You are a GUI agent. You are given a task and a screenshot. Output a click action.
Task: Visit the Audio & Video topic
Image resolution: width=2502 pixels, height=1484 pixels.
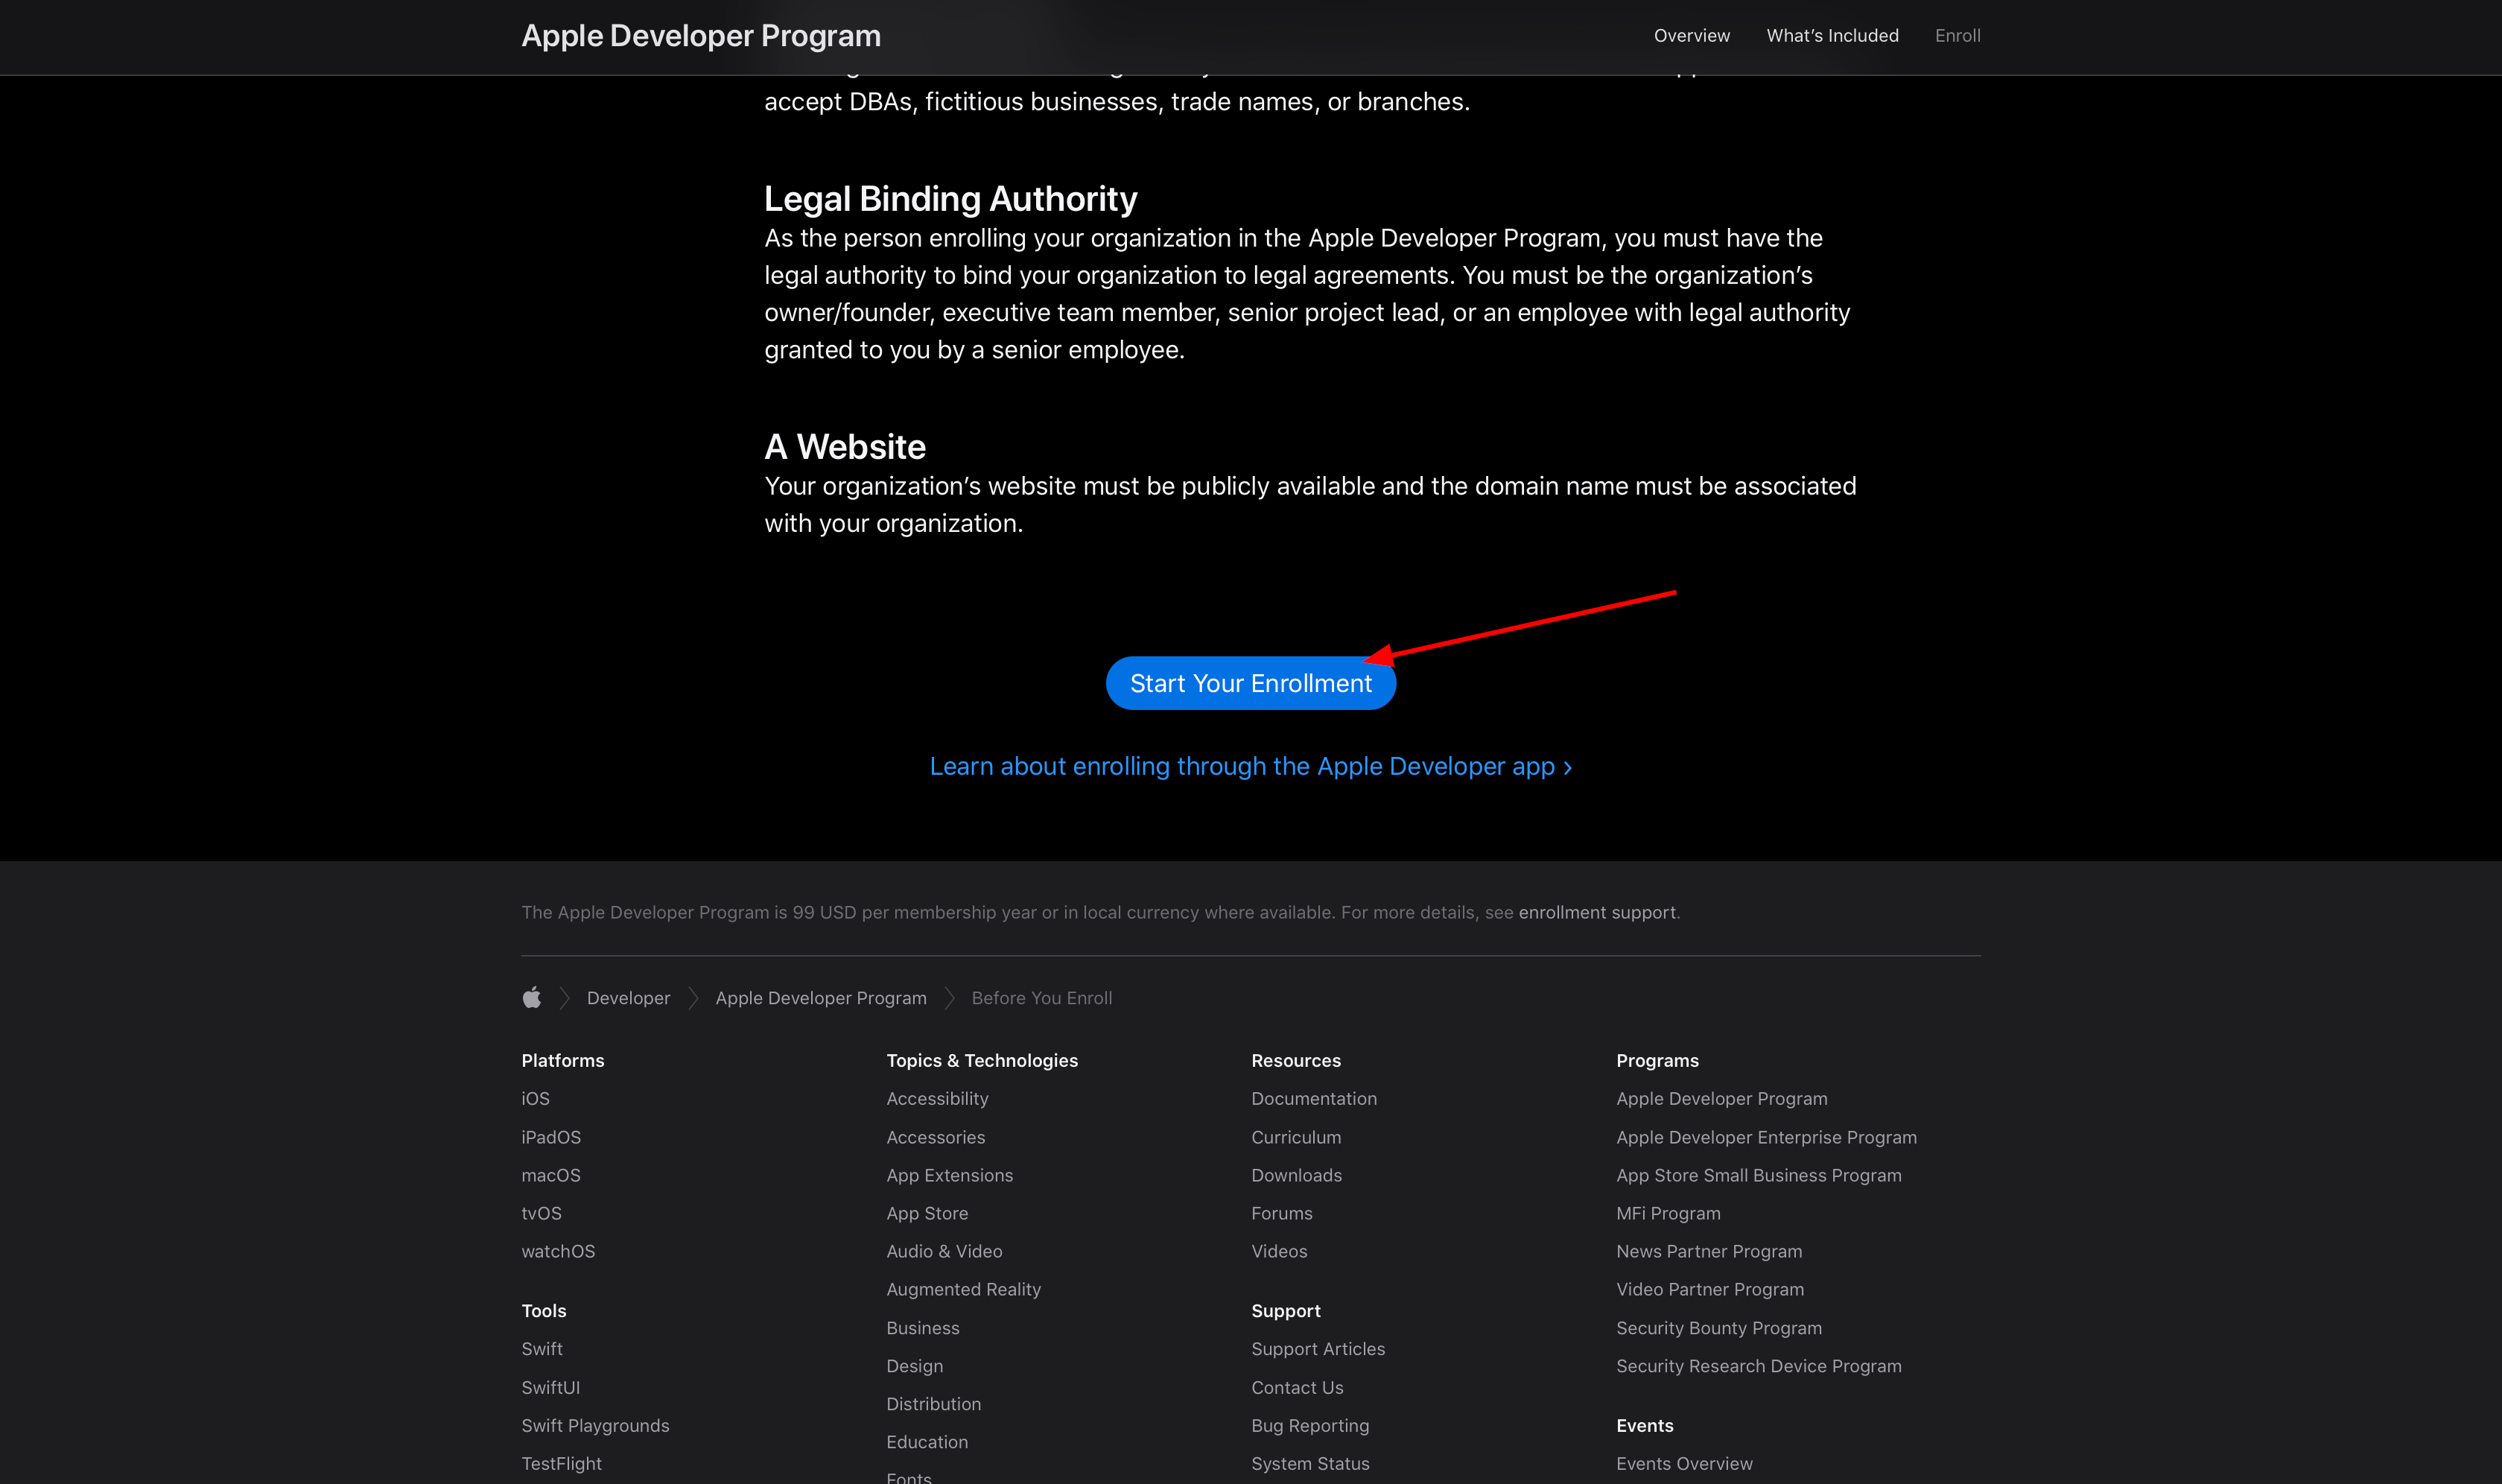[x=944, y=1251]
